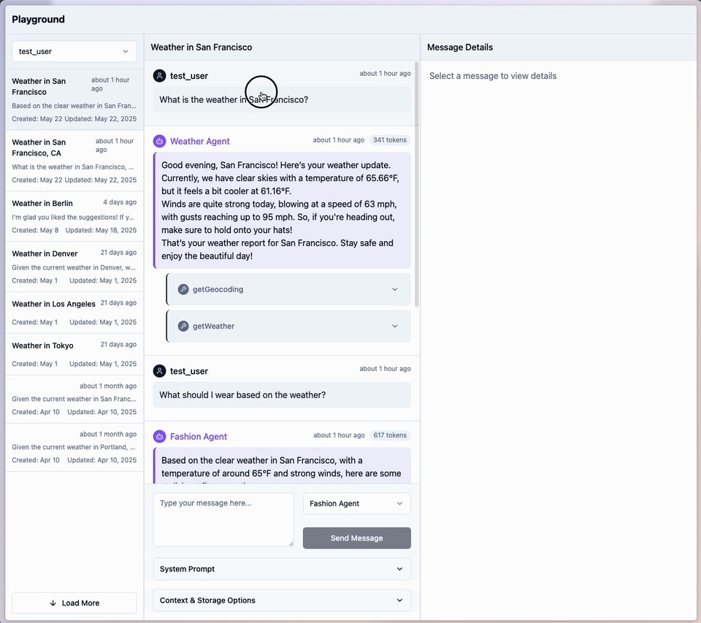Click the 617 tokens badge

pos(390,435)
